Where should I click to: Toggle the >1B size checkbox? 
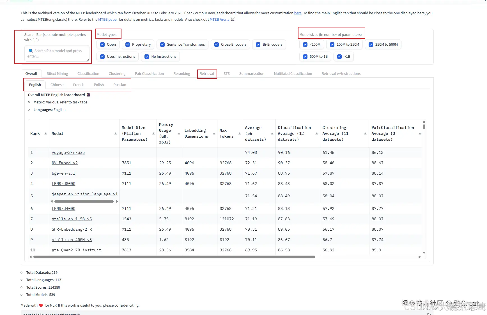(339, 57)
